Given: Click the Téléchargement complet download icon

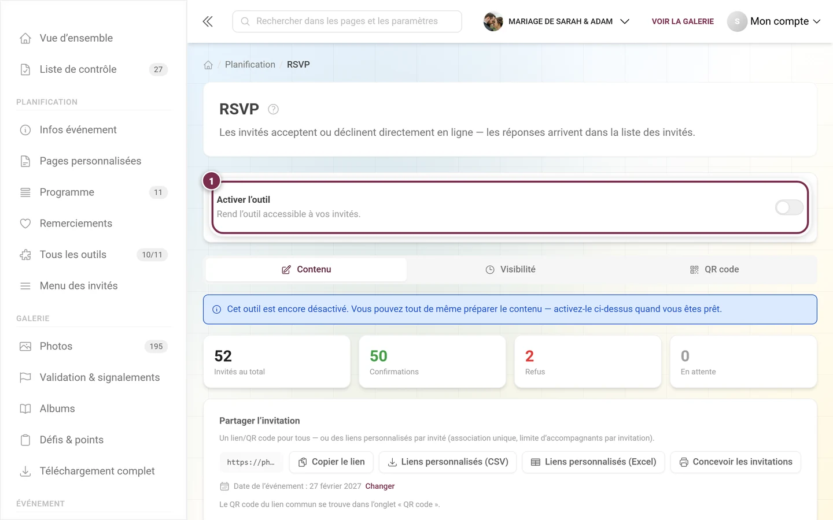Looking at the screenshot, I should pyautogui.click(x=25, y=471).
